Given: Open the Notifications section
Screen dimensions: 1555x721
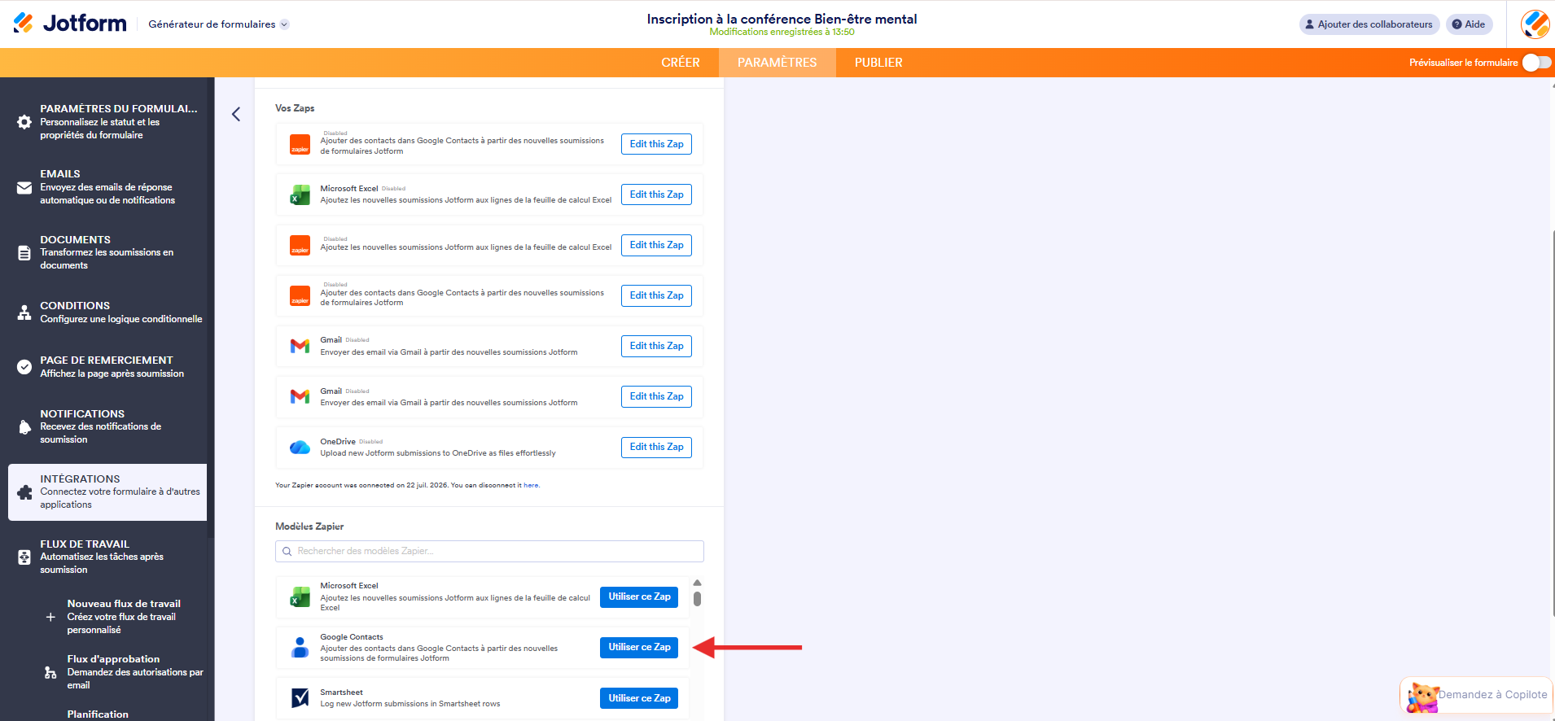Looking at the screenshot, I should pos(107,426).
